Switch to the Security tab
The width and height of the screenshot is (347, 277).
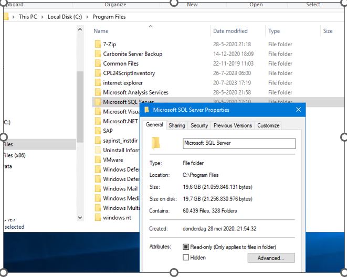(x=199, y=125)
